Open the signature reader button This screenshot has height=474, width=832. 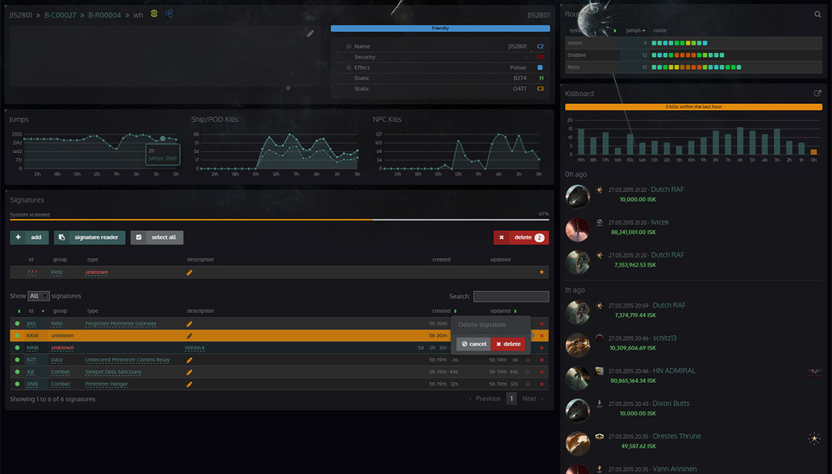tap(90, 238)
